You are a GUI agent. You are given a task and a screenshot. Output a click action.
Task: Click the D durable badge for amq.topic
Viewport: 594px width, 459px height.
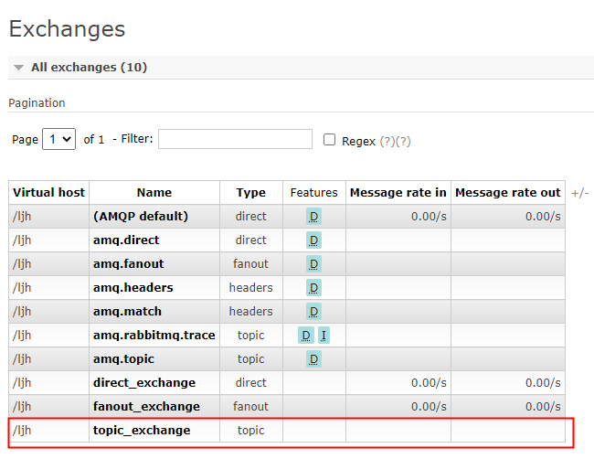[x=313, y=359]
